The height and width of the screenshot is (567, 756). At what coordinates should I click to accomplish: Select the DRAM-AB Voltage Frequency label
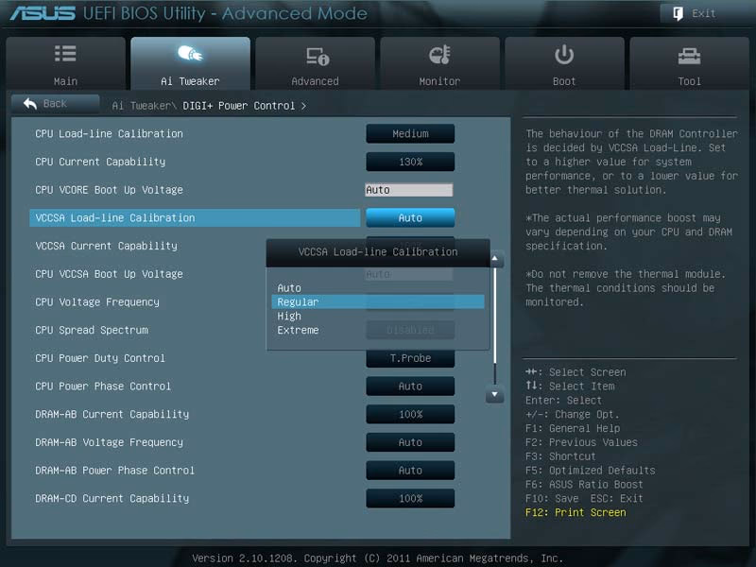coord(109,442)
